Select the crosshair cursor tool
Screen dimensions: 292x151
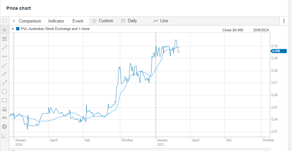(5, 30)
